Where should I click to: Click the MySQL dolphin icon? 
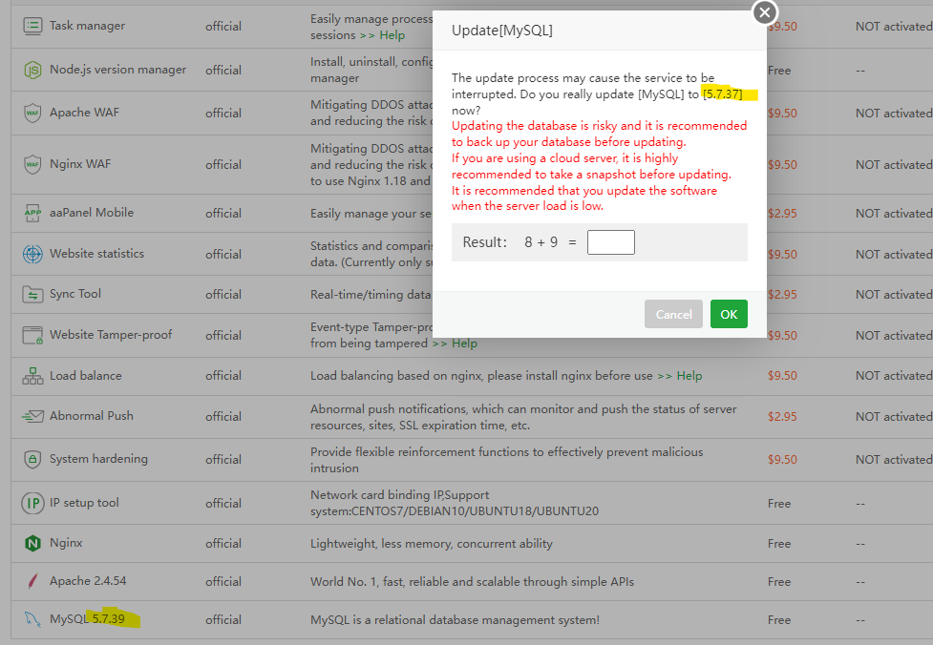coord(31,619)
